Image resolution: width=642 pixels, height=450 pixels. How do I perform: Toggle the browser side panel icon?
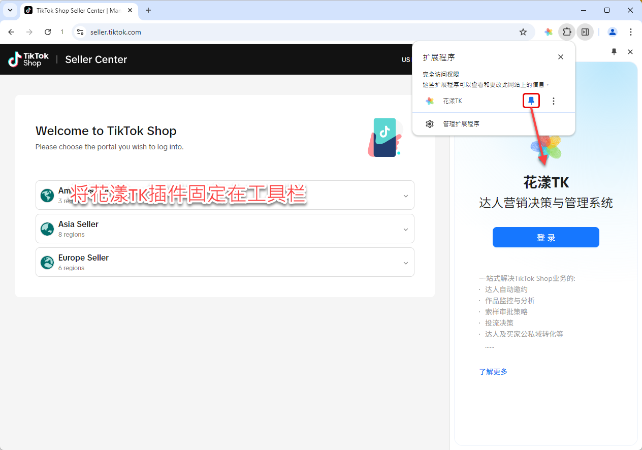tap(585, 32)
